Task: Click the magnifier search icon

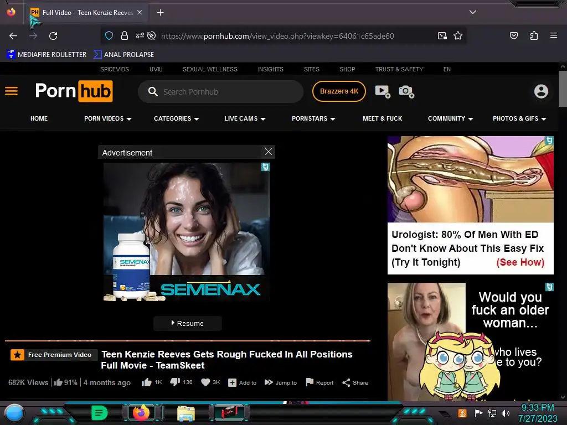Action: point(153,92)
